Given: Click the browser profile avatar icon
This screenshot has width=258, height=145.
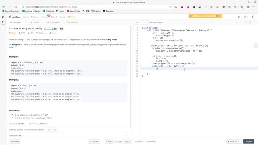Looking at the screenshot, I should tap(248, 7).
